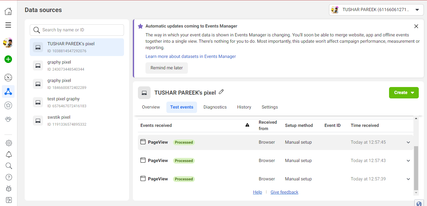Select the green plus to add new data source
Viewport: 427px width, 206px height.
point(8,59)
